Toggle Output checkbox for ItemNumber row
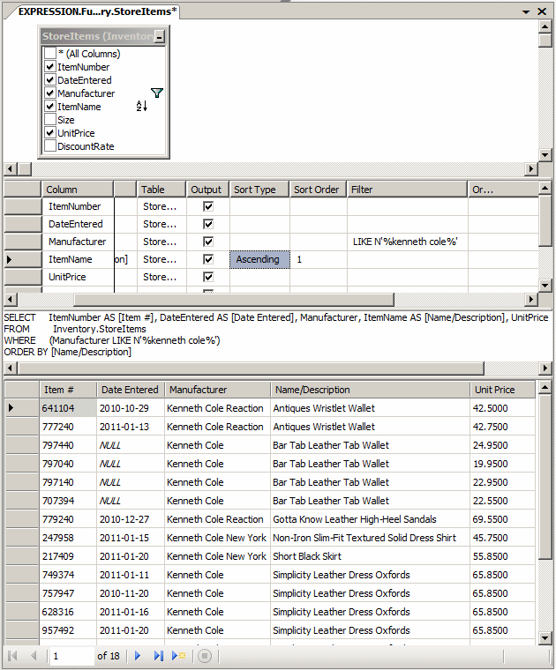 [x=208, y=206]
